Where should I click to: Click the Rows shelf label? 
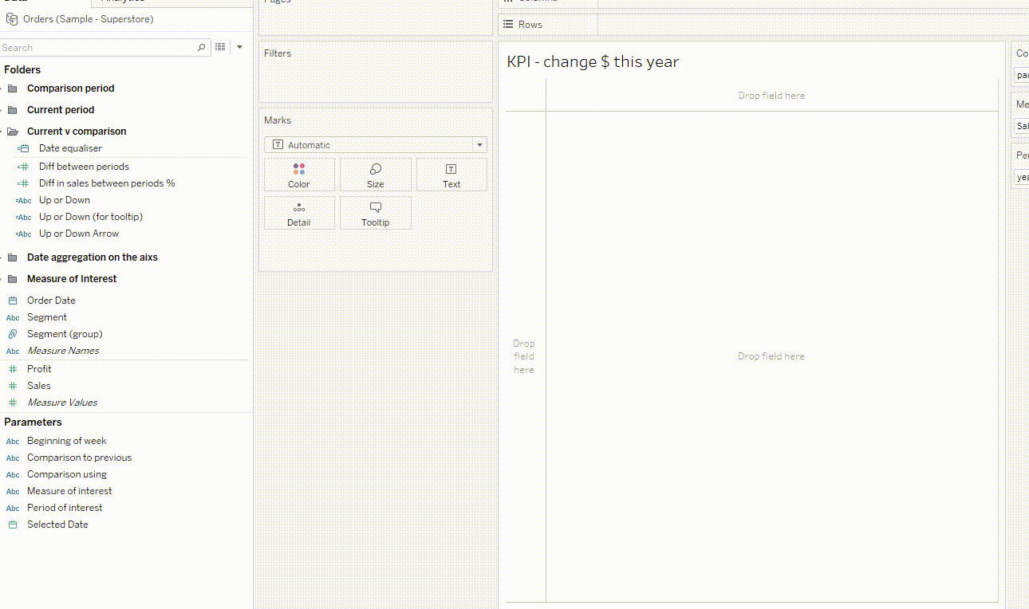click(x=530, y=25)
